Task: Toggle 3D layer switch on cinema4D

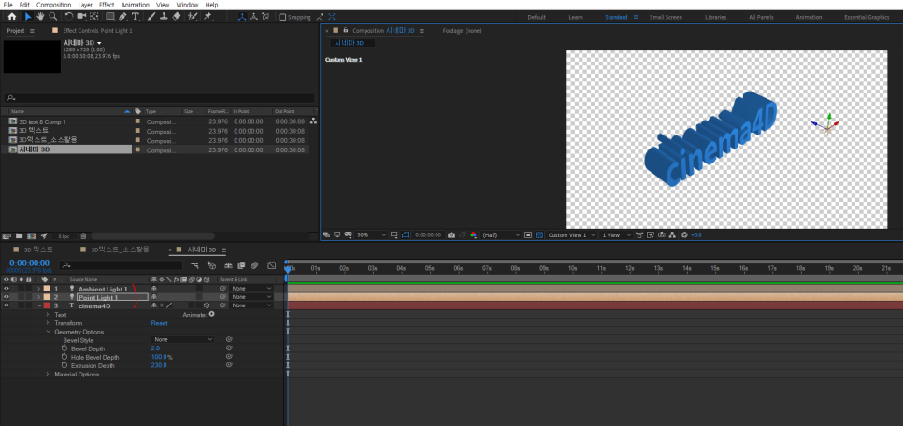Action: (207, 305)
